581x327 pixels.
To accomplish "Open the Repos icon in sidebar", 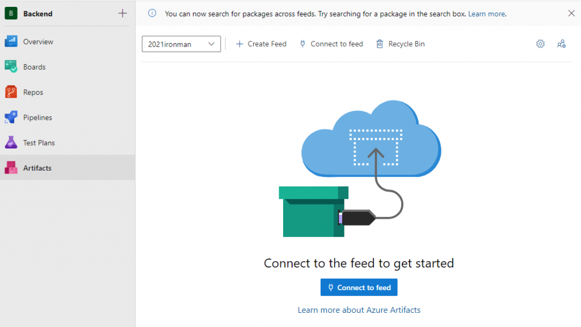I will pyautogui.click(x=11, y=92).
